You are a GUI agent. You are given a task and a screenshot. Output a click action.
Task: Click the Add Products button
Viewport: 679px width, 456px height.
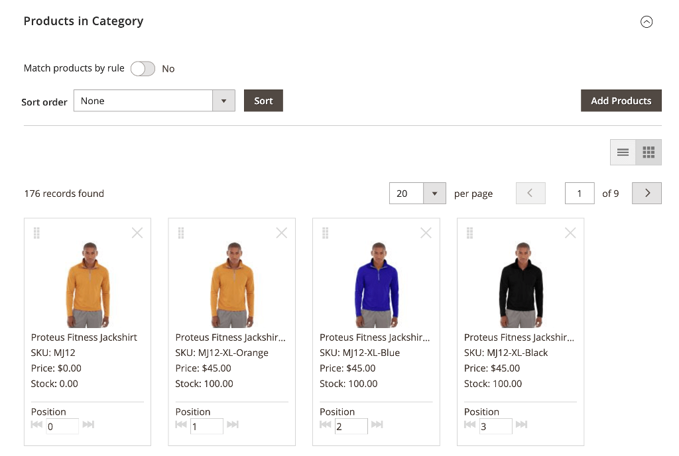tap(621, 100)
